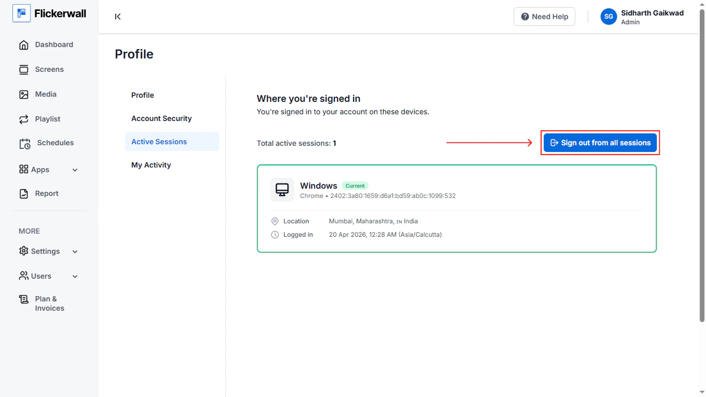The width and height of the screenshot is (706, 397).
Task: Click the Windows session title
Action: point(318,186)
